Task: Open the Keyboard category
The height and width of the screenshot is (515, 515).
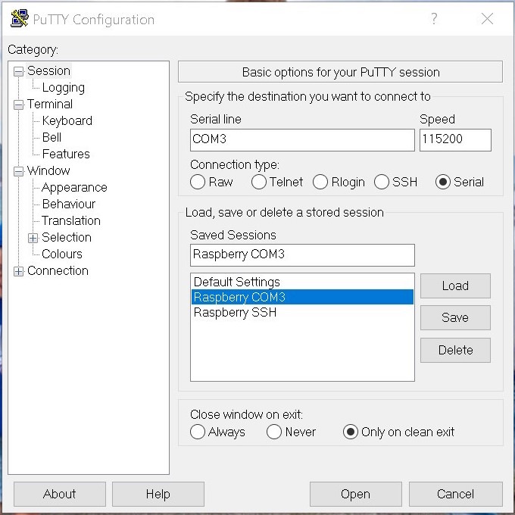Action: pyautogui.click(x=67, y=120)
